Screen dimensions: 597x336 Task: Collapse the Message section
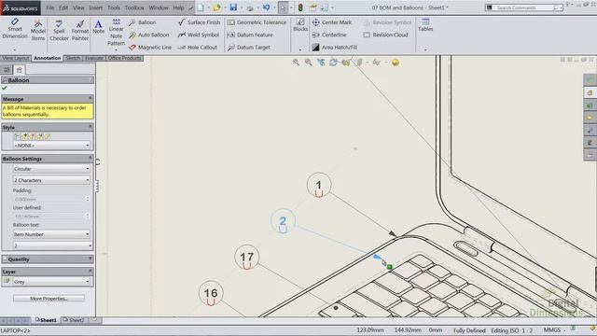click(x=90, y=98)
